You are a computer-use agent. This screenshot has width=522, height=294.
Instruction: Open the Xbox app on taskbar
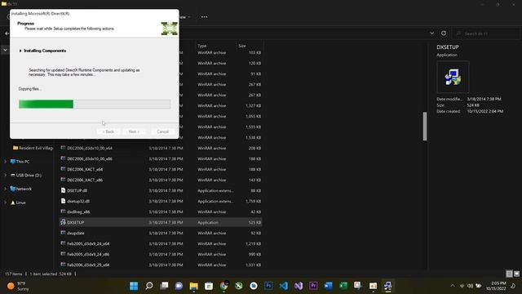click(x=239, y=286)
